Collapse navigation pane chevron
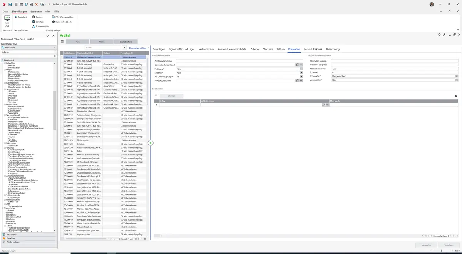 pos(47,35)
